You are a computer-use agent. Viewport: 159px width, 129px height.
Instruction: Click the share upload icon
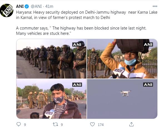(131, 124)
